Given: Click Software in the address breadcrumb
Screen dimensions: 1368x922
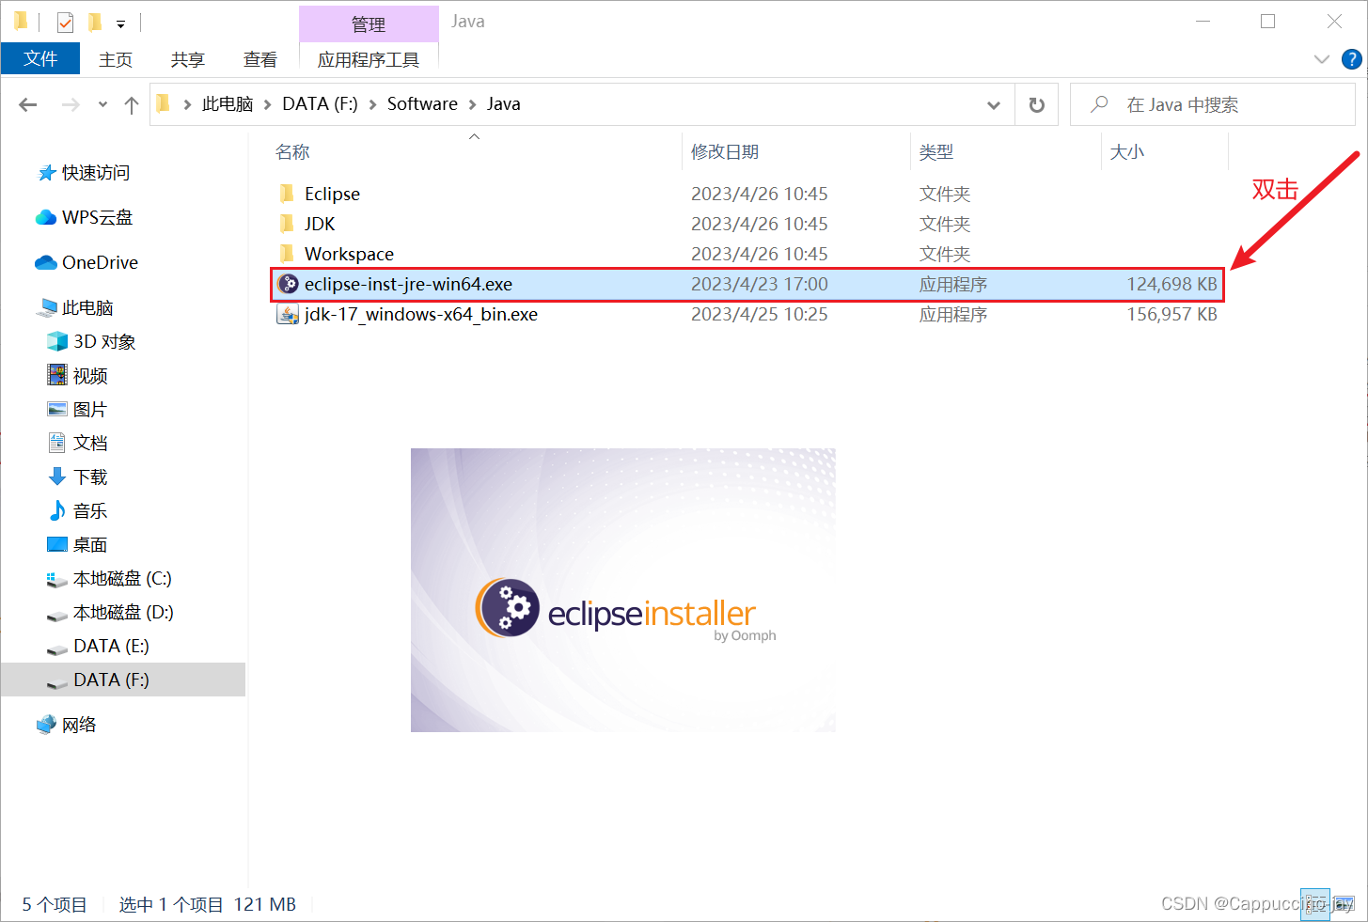Looking at the screenshot, I should coord(422,104).
